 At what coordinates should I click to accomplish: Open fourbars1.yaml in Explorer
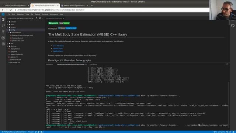click(17, 38)
